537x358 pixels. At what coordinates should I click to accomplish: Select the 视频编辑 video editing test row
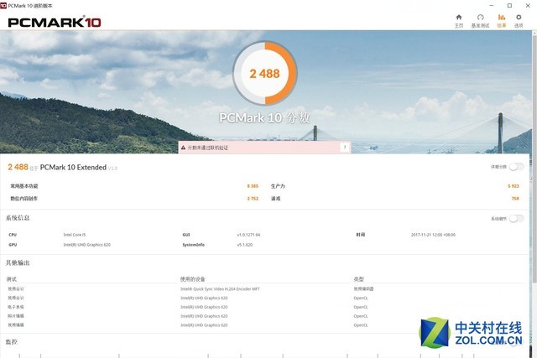pyautogui.click(x=265, y=325)
